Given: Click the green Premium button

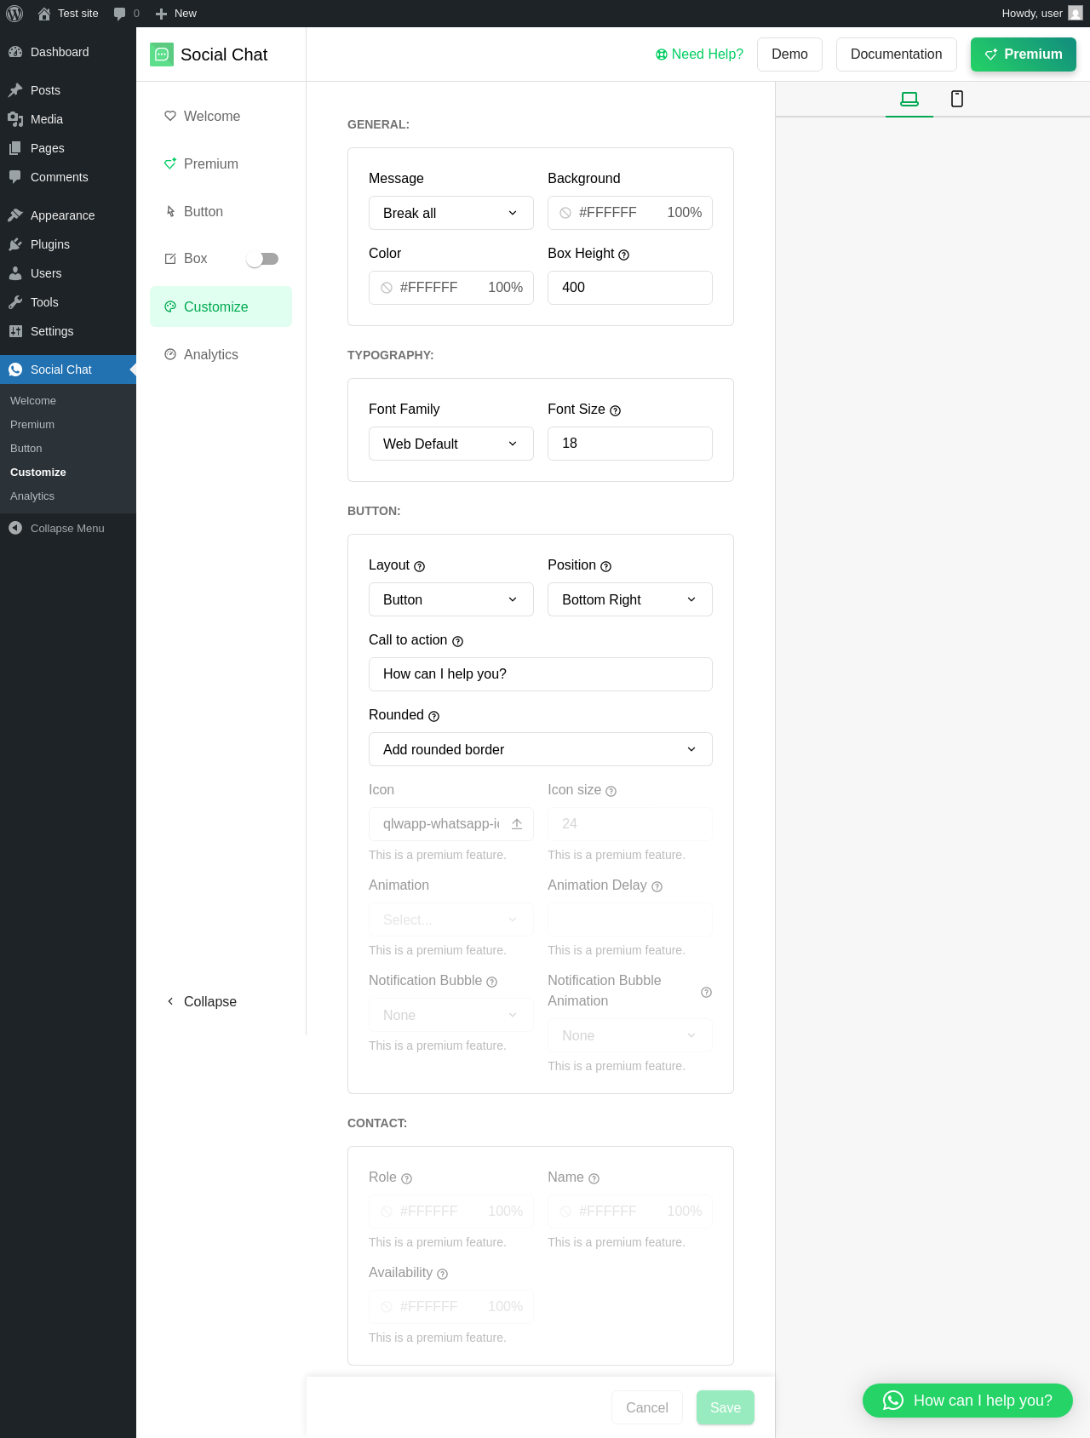Looking at the screenshot, I should [1024, 54].
